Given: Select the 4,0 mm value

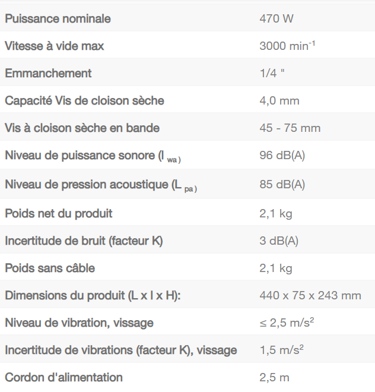Looking at the screenshot, I should click(279, 100).
